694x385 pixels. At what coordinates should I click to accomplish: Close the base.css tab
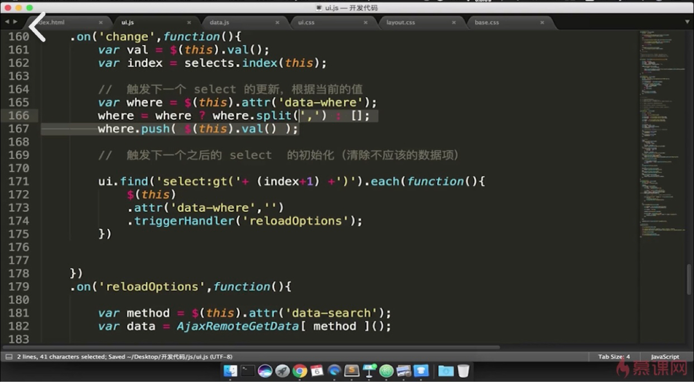pyautogui.click(x=542, y=22)
